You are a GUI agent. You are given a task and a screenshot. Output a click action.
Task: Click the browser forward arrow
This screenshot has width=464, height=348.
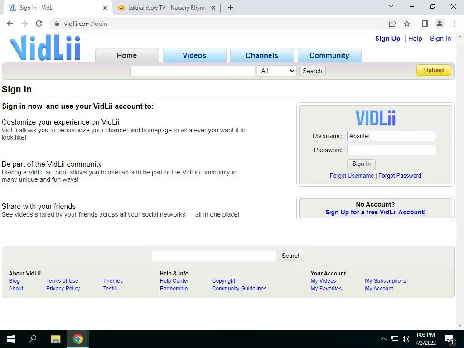[x=24, y=24]
